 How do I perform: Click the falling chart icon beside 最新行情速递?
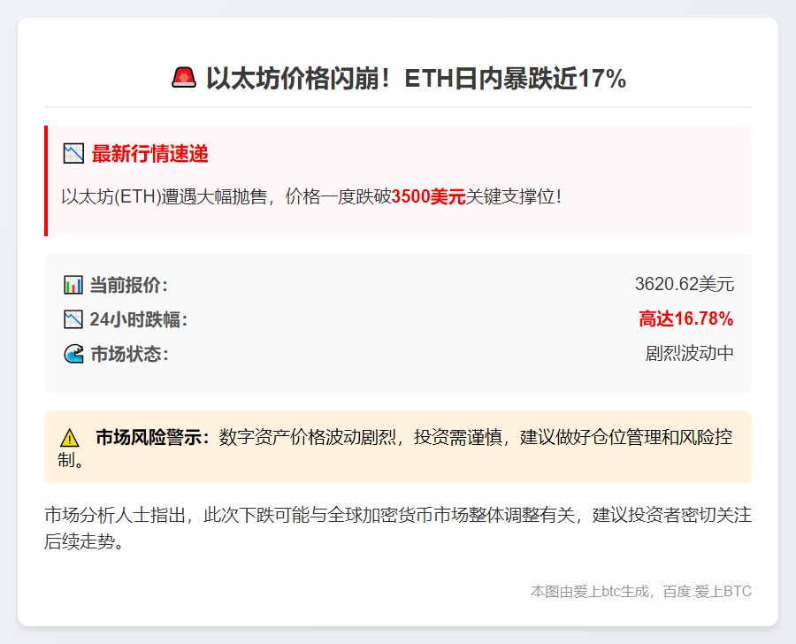73,154
